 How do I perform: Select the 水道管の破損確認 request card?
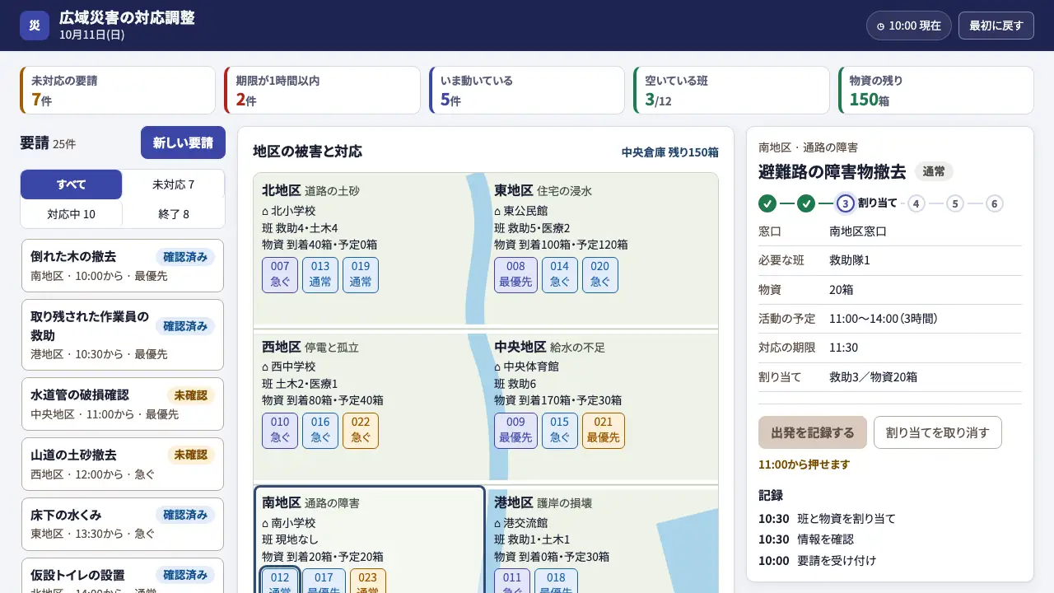click(123, 404)
